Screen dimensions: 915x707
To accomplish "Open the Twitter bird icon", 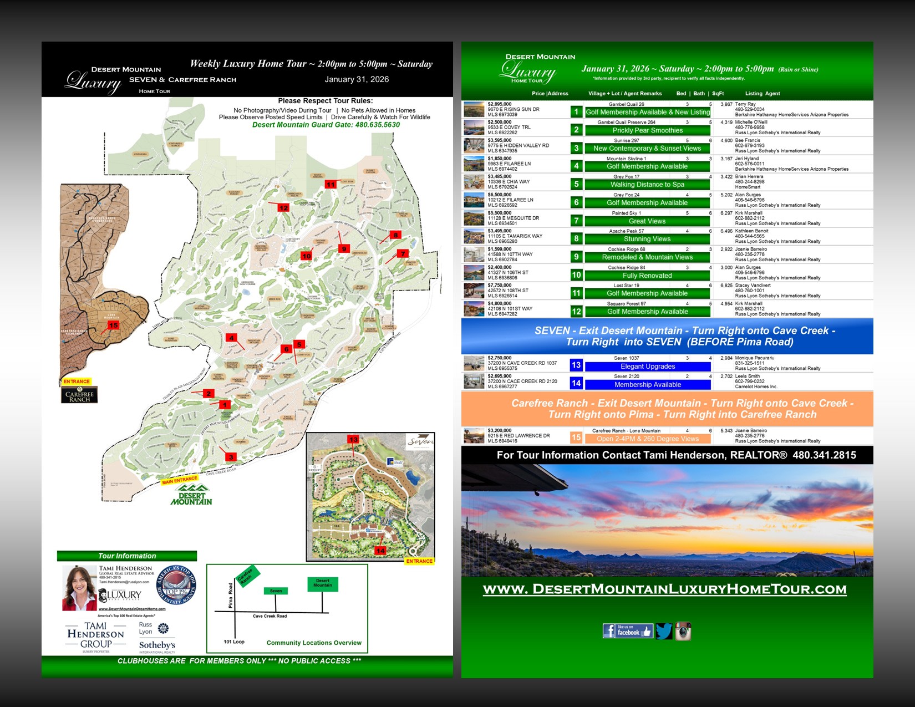I will click(664, 631).
